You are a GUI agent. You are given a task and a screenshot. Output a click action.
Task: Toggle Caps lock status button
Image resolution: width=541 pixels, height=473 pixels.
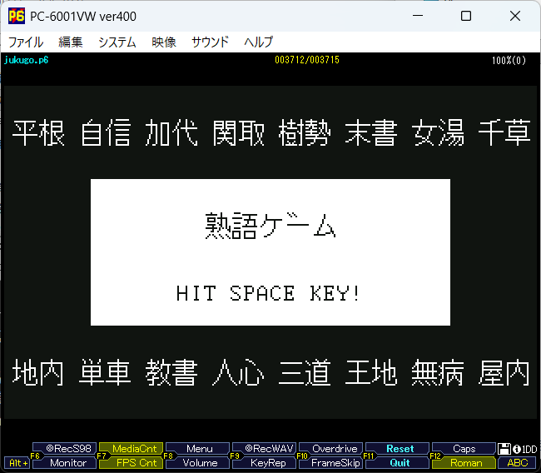(464, 449)
